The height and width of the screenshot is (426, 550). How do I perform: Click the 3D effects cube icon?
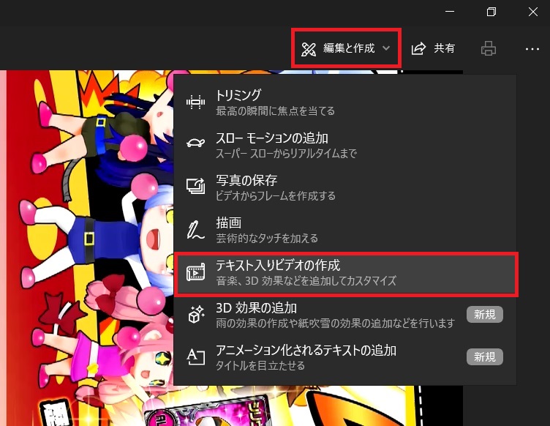(195, 315)
